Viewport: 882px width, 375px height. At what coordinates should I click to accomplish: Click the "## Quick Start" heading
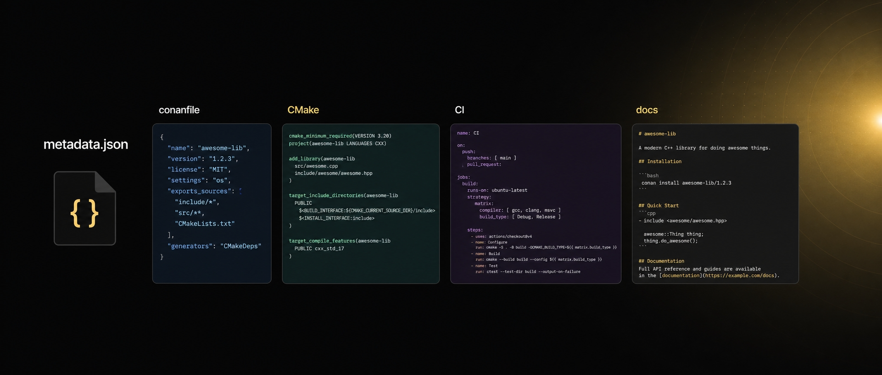659,206
